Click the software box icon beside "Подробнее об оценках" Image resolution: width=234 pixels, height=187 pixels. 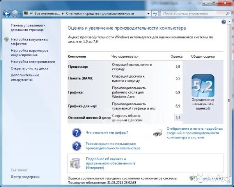[x=76, y=163]
